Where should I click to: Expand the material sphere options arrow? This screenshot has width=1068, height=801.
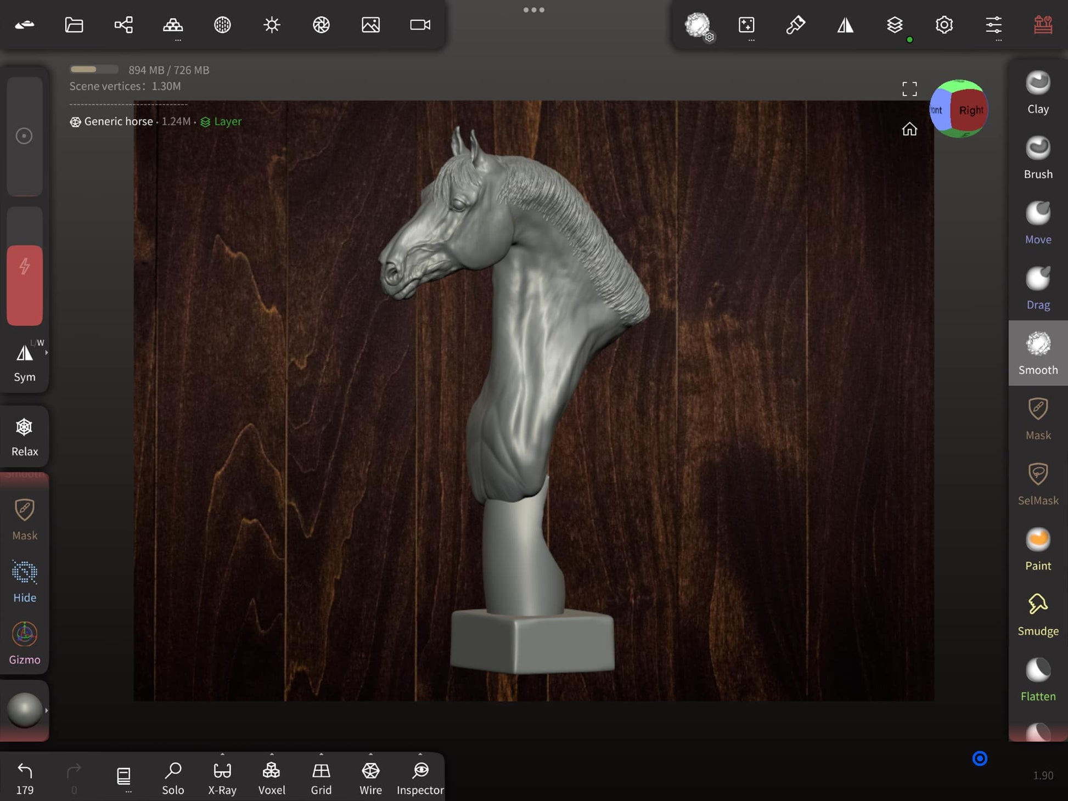47,710
